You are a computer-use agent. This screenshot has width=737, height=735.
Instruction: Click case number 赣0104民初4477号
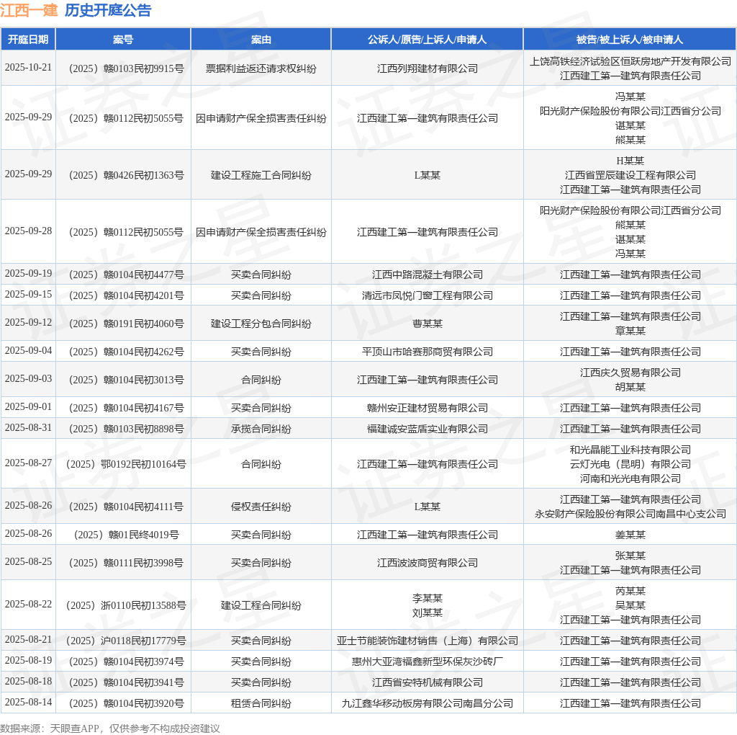(x=127, y=275)
